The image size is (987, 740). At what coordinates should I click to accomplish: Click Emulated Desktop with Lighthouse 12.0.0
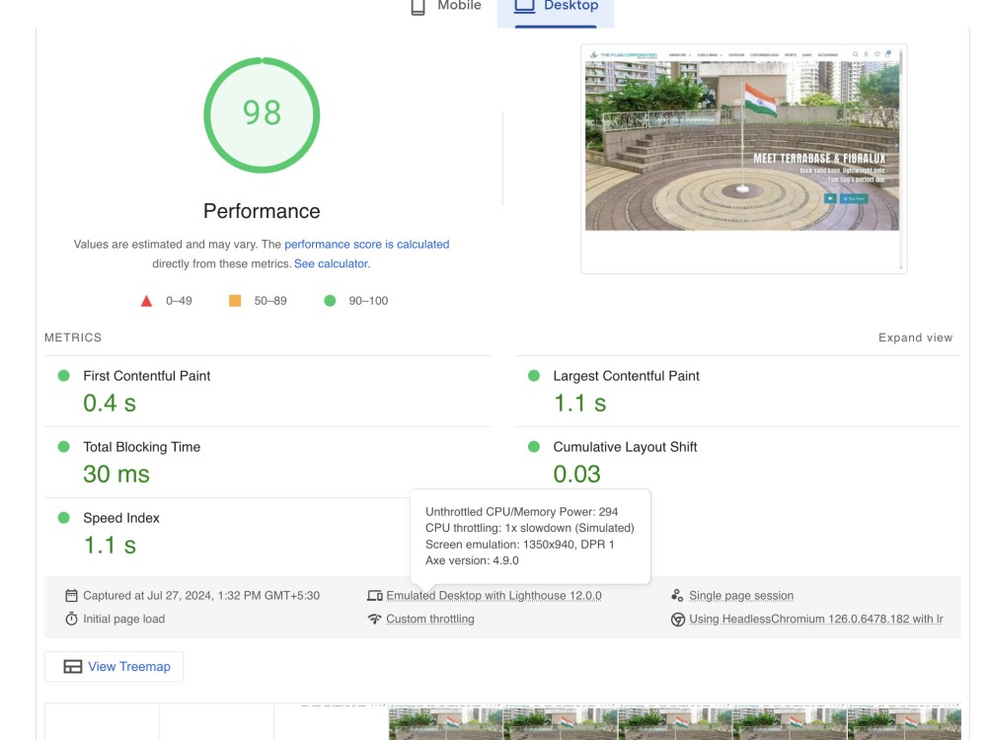[x=494, y=595]
